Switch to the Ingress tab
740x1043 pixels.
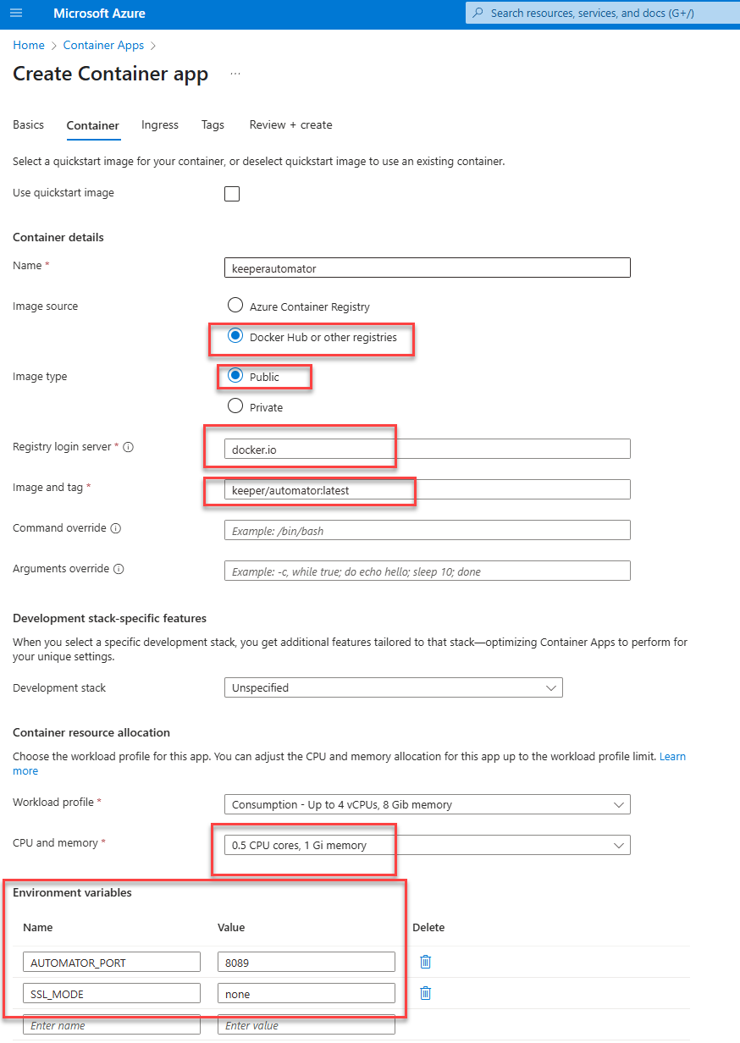(160, 125)
